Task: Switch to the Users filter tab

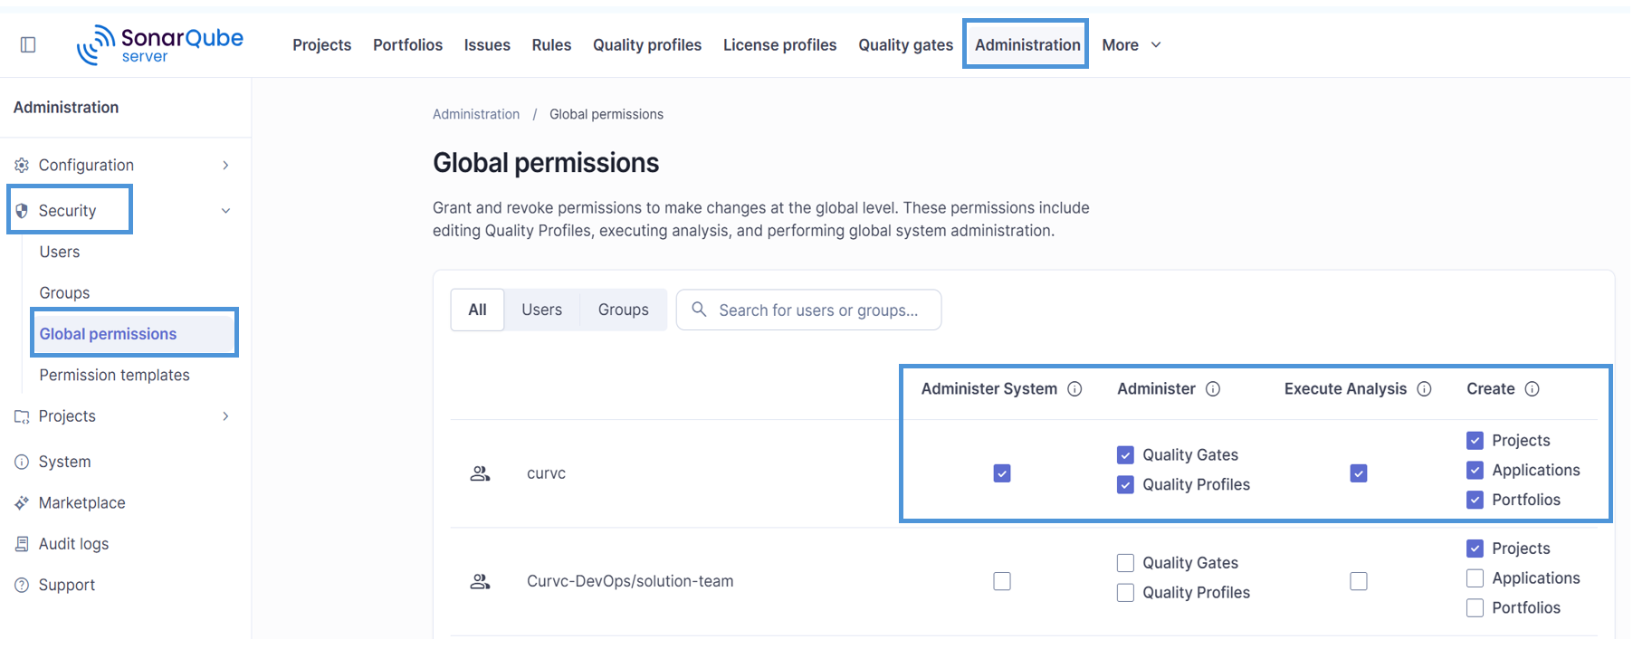Action: click(541, 310)
